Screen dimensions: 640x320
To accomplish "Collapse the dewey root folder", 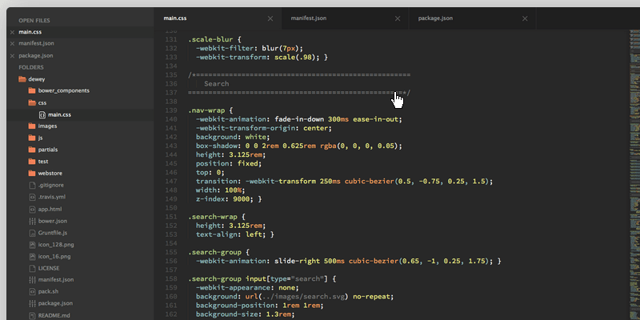I will (22, 79).
